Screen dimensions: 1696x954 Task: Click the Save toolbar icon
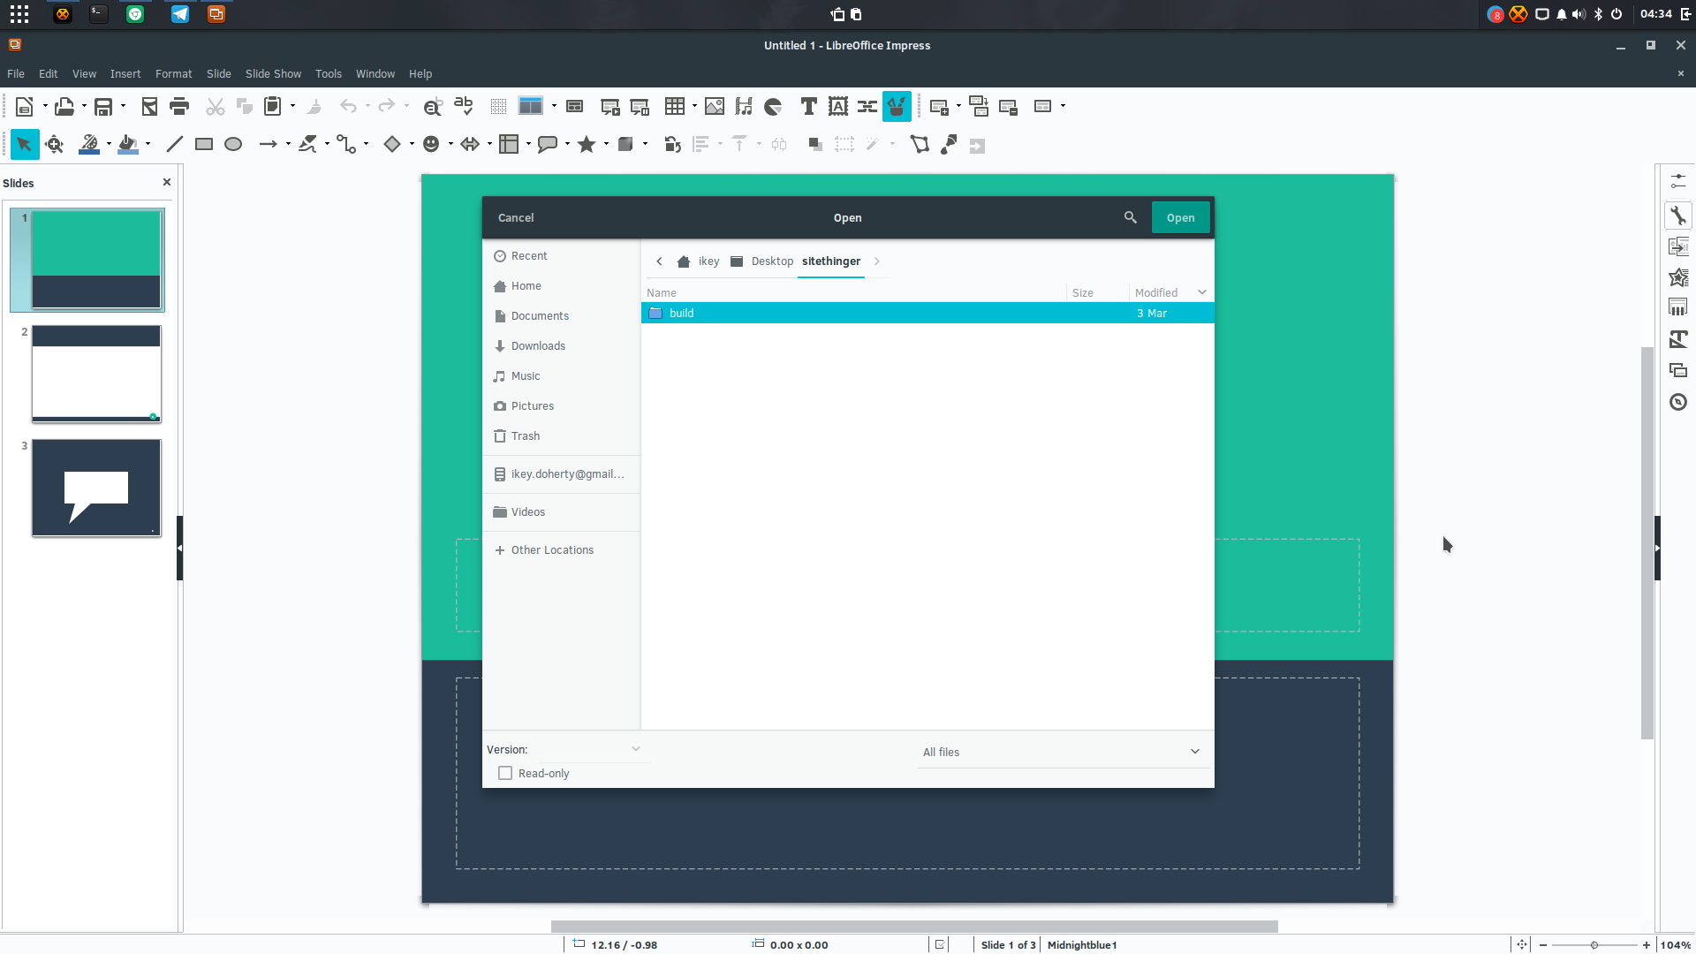pos(103,107)
